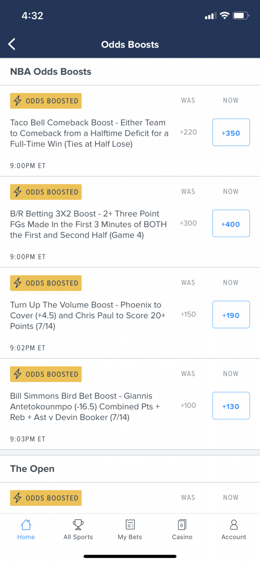Screen dimensions: 260x563
Task: Switch to the My Bets tab
Action: (x=130, y=530)
